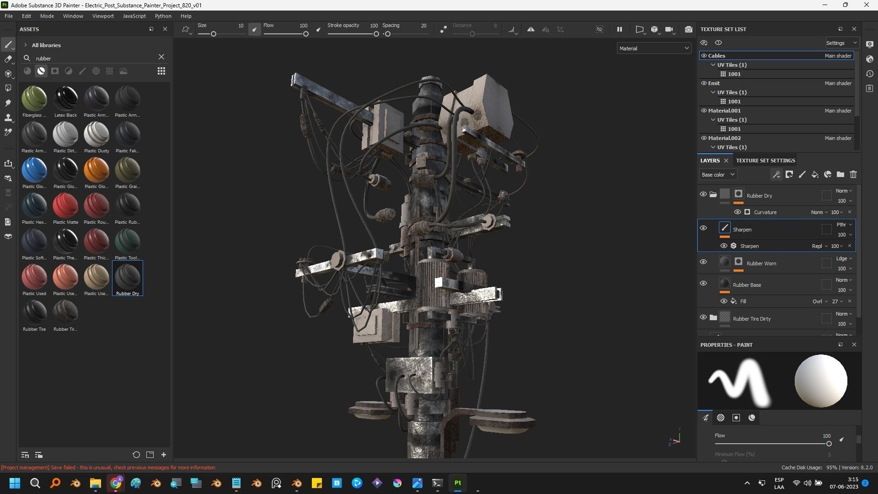Switch to the Texture Set Settings tab
The height and width of the screenshot is (494, 878).
point(766,161)
